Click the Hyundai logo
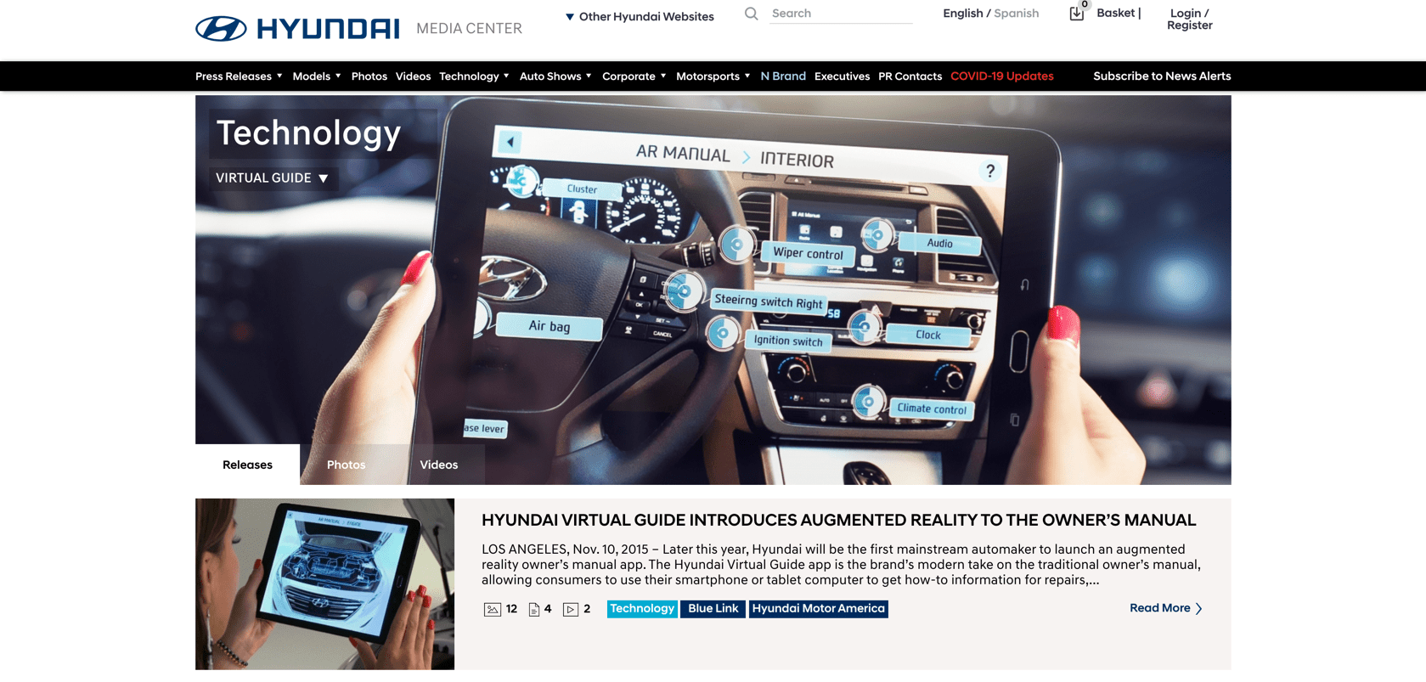1426x682 pixels. (297, 28)
